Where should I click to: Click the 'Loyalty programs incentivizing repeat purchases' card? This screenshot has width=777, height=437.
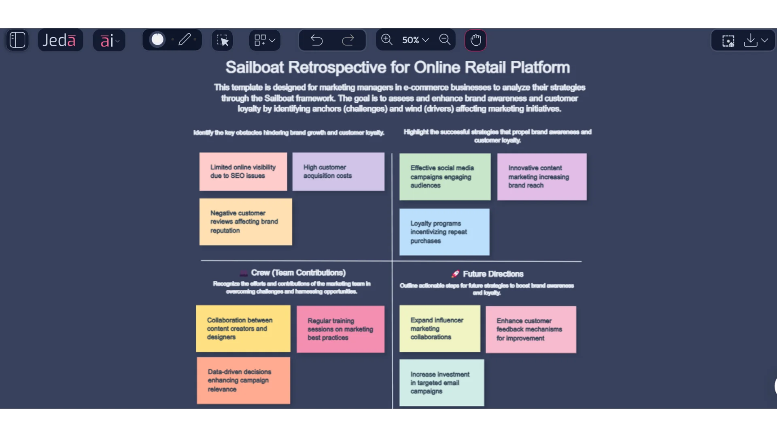coord(444,231)
